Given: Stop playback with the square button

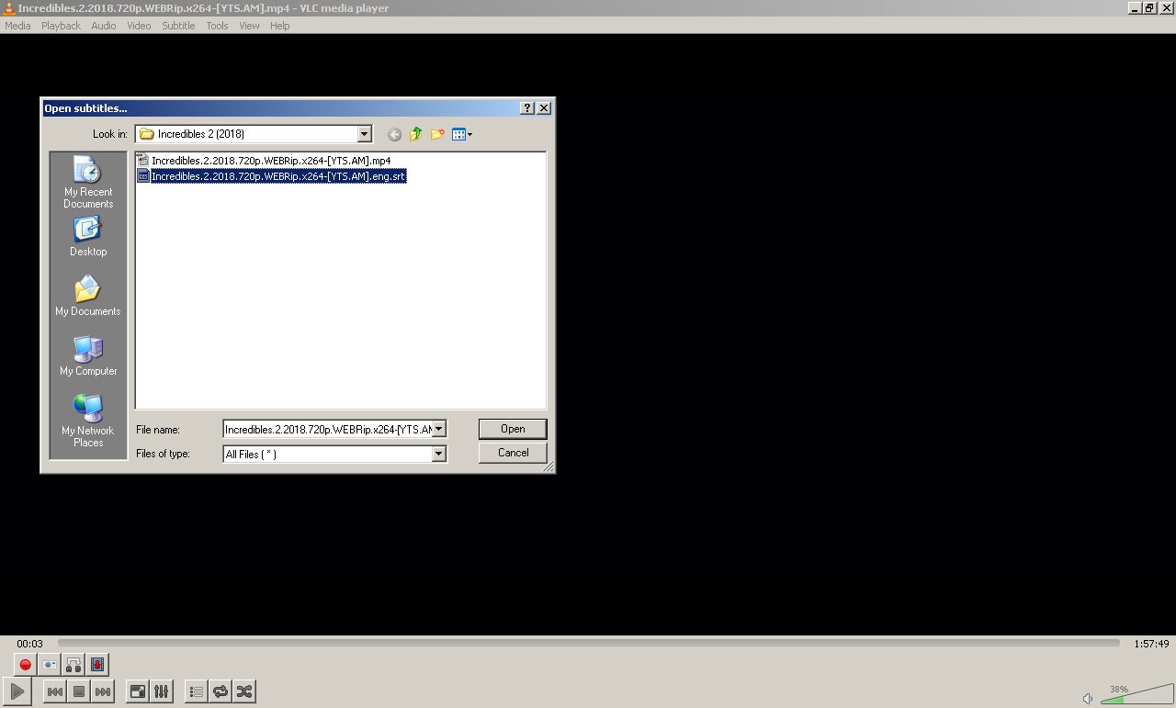Looking at the screenshot, I should tap(79, 691).
